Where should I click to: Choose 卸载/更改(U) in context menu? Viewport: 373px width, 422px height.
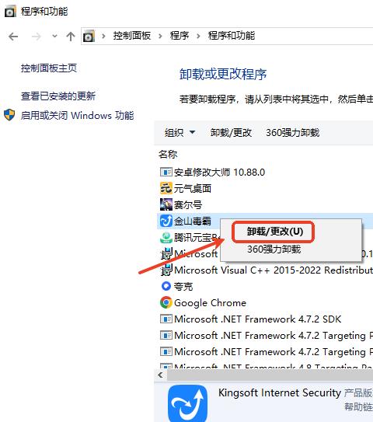tap(275, 232)
